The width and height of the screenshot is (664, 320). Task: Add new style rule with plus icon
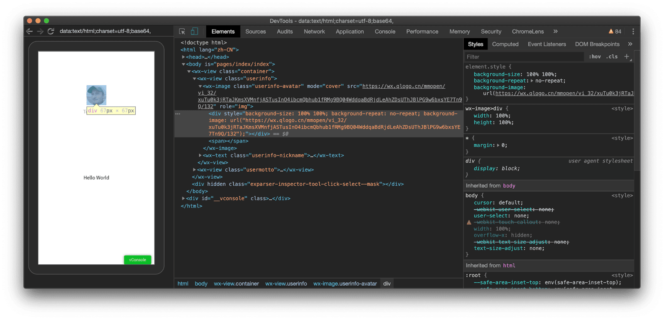pyautogui.click(x=627, y=57)
